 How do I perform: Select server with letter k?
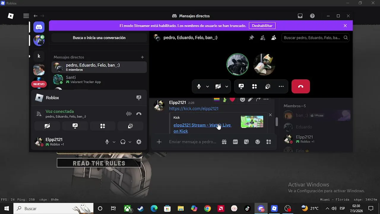pyautogui.click(x=39, y=56)
